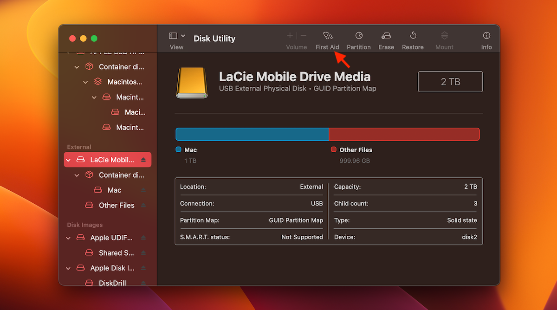Click the Connection USB value
This screenshot has height=310, width=557.
(317, 204)
